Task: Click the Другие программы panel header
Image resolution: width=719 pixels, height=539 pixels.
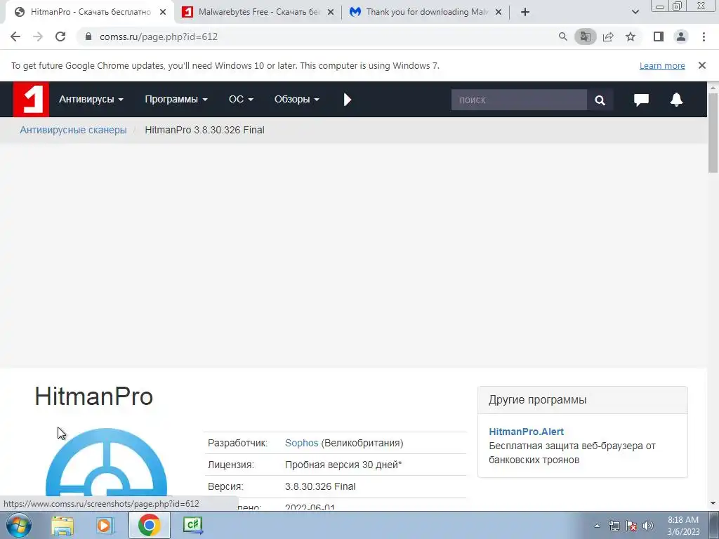Action: coord(582,399)
